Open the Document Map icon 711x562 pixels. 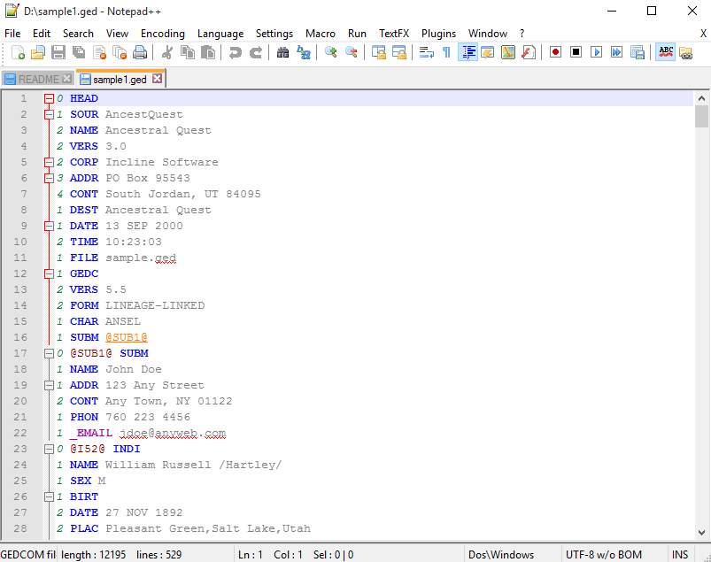tap(508, 52)
